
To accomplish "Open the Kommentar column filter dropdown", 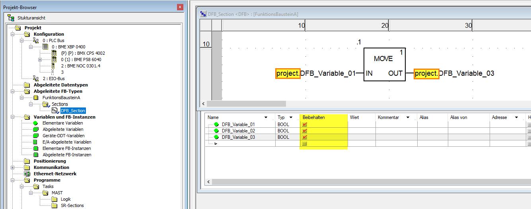I will tap(408, 117).
